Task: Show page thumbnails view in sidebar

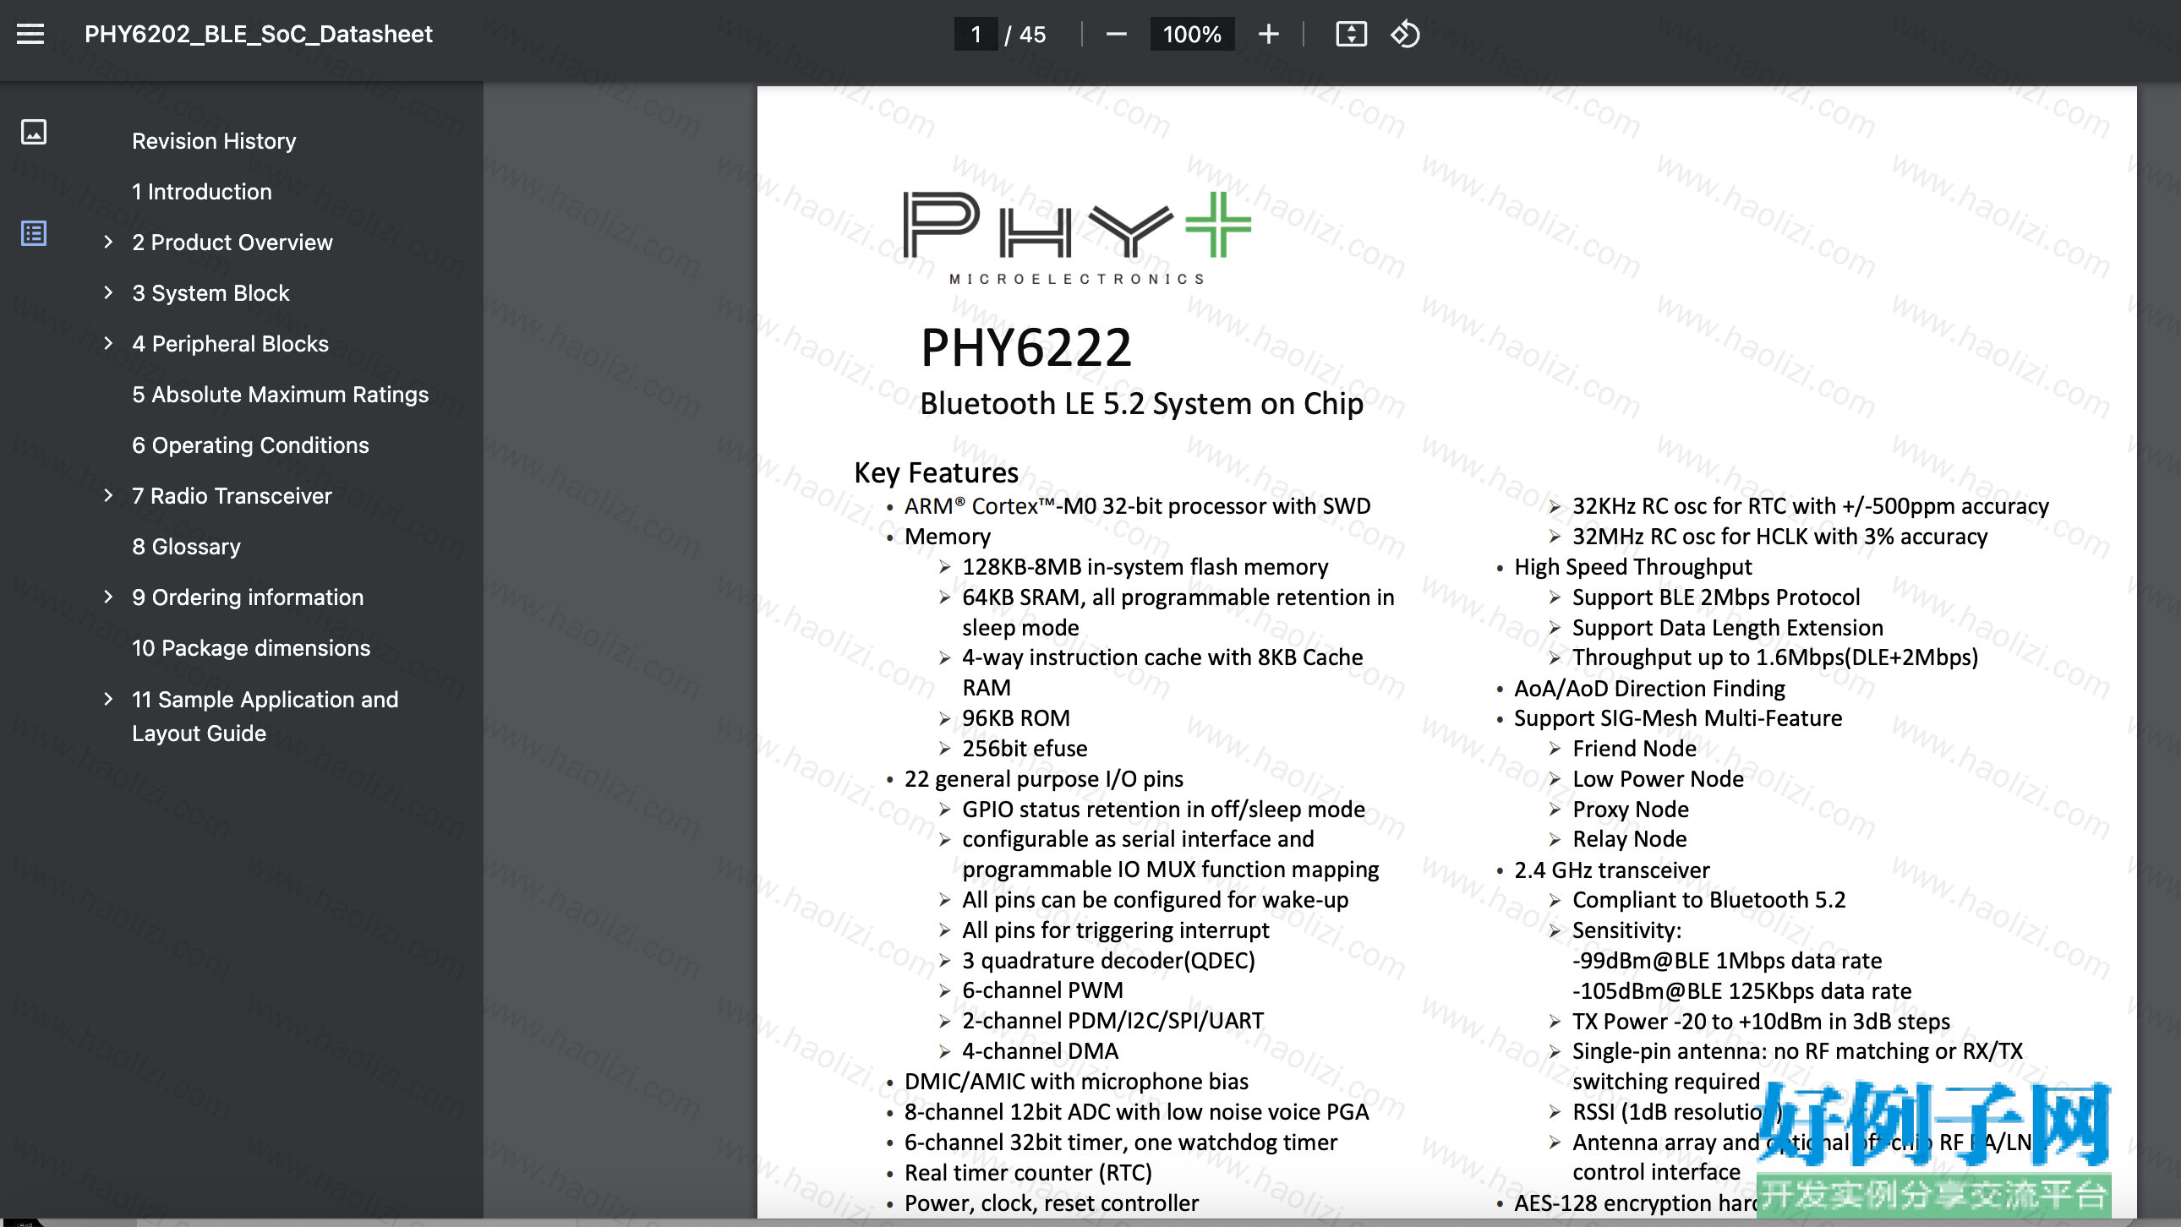Action: coord(34,132)
